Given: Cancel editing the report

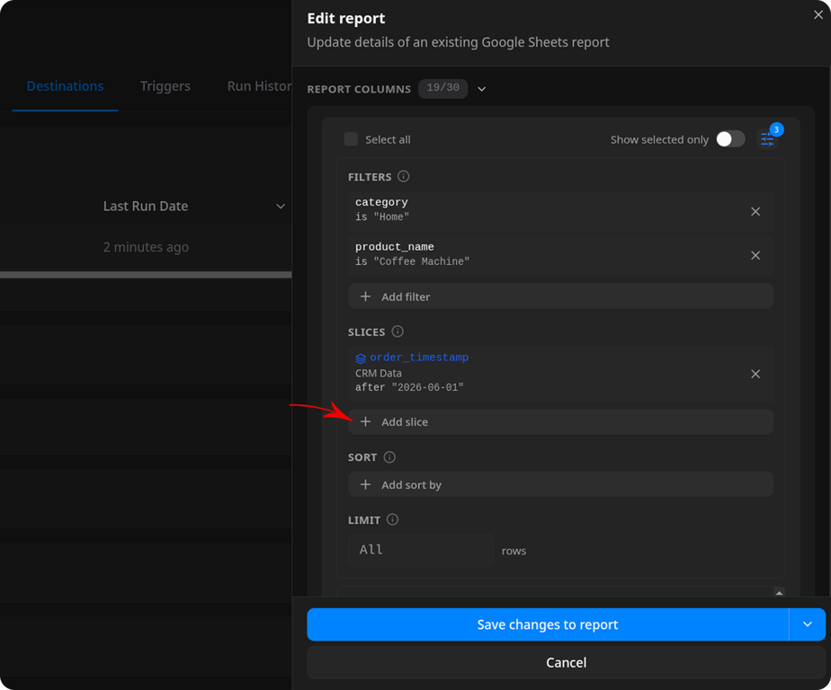Looking at the screenshot, I should pos(566,662).
